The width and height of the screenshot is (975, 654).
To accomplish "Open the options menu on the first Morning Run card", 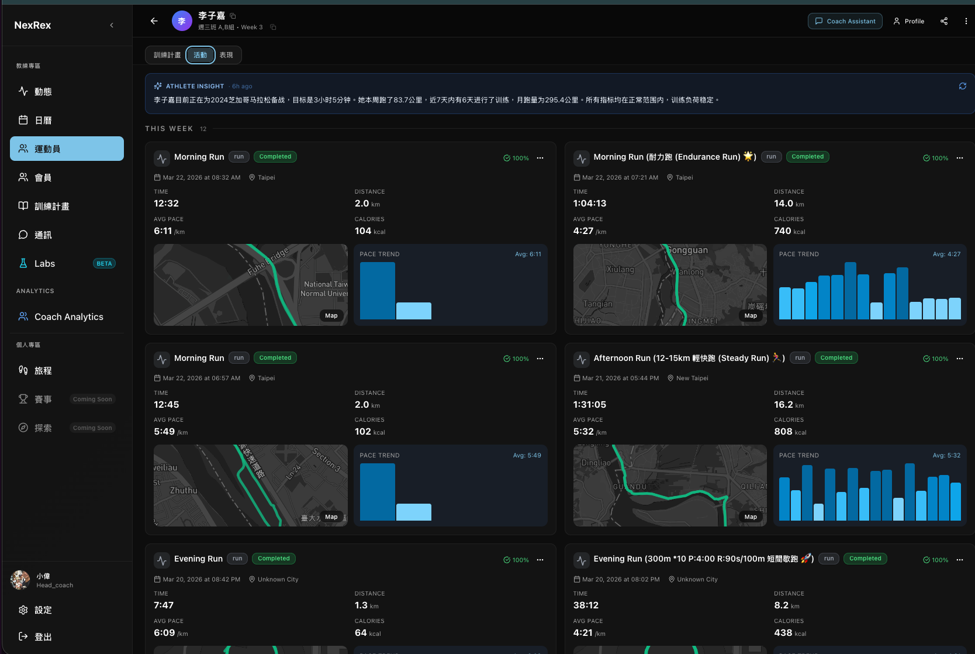I will click(x=540, y=157).
